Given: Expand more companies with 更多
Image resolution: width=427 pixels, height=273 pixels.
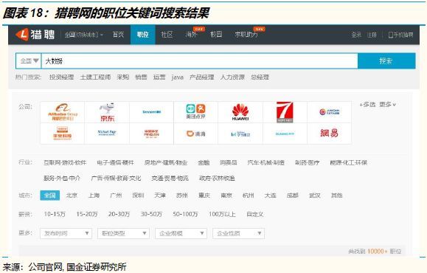Looking at the screenshot, I should click(387, 104).
